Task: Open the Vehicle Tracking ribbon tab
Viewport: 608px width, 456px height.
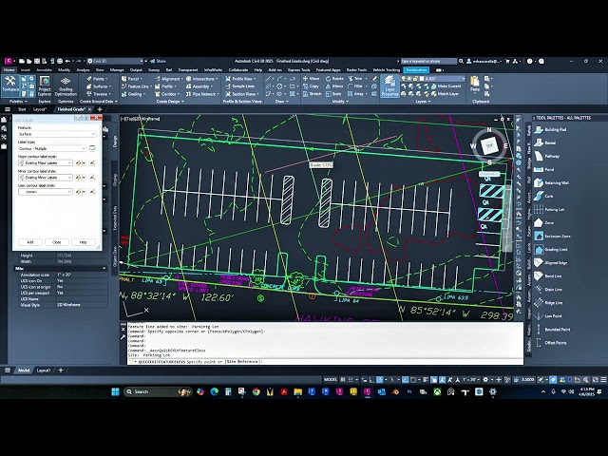Action: coord(386,69)
